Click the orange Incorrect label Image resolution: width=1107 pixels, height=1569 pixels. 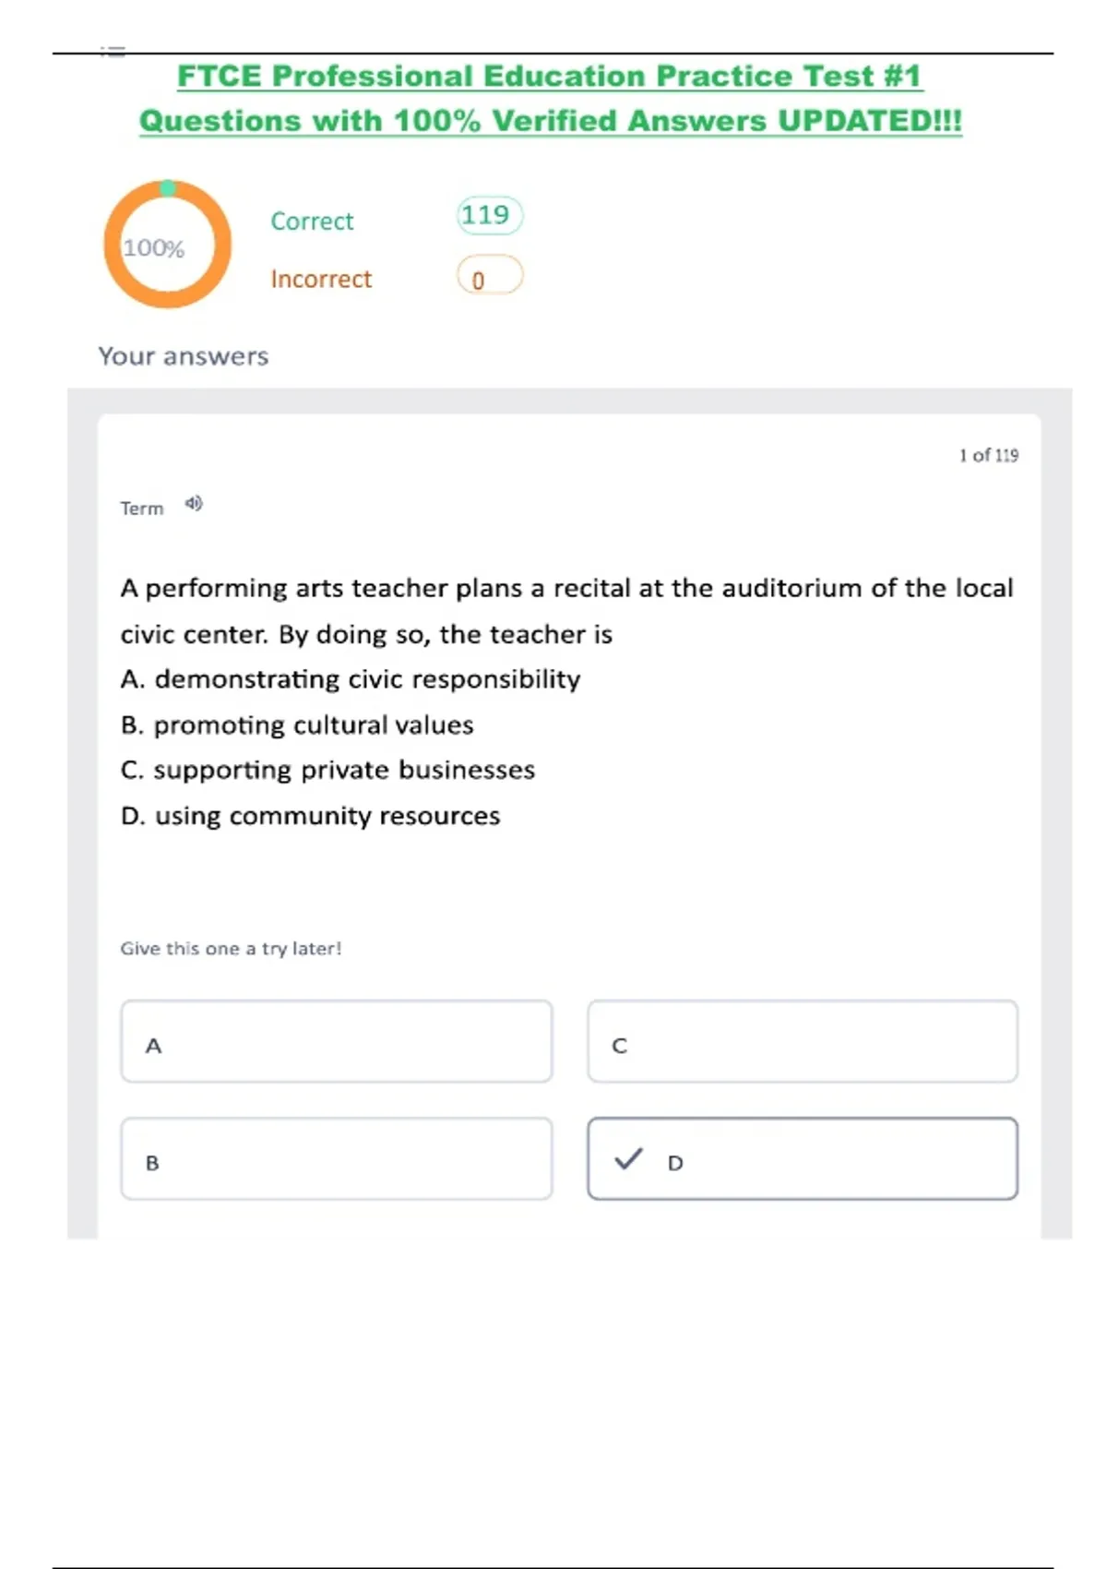(x=321, y=279)
